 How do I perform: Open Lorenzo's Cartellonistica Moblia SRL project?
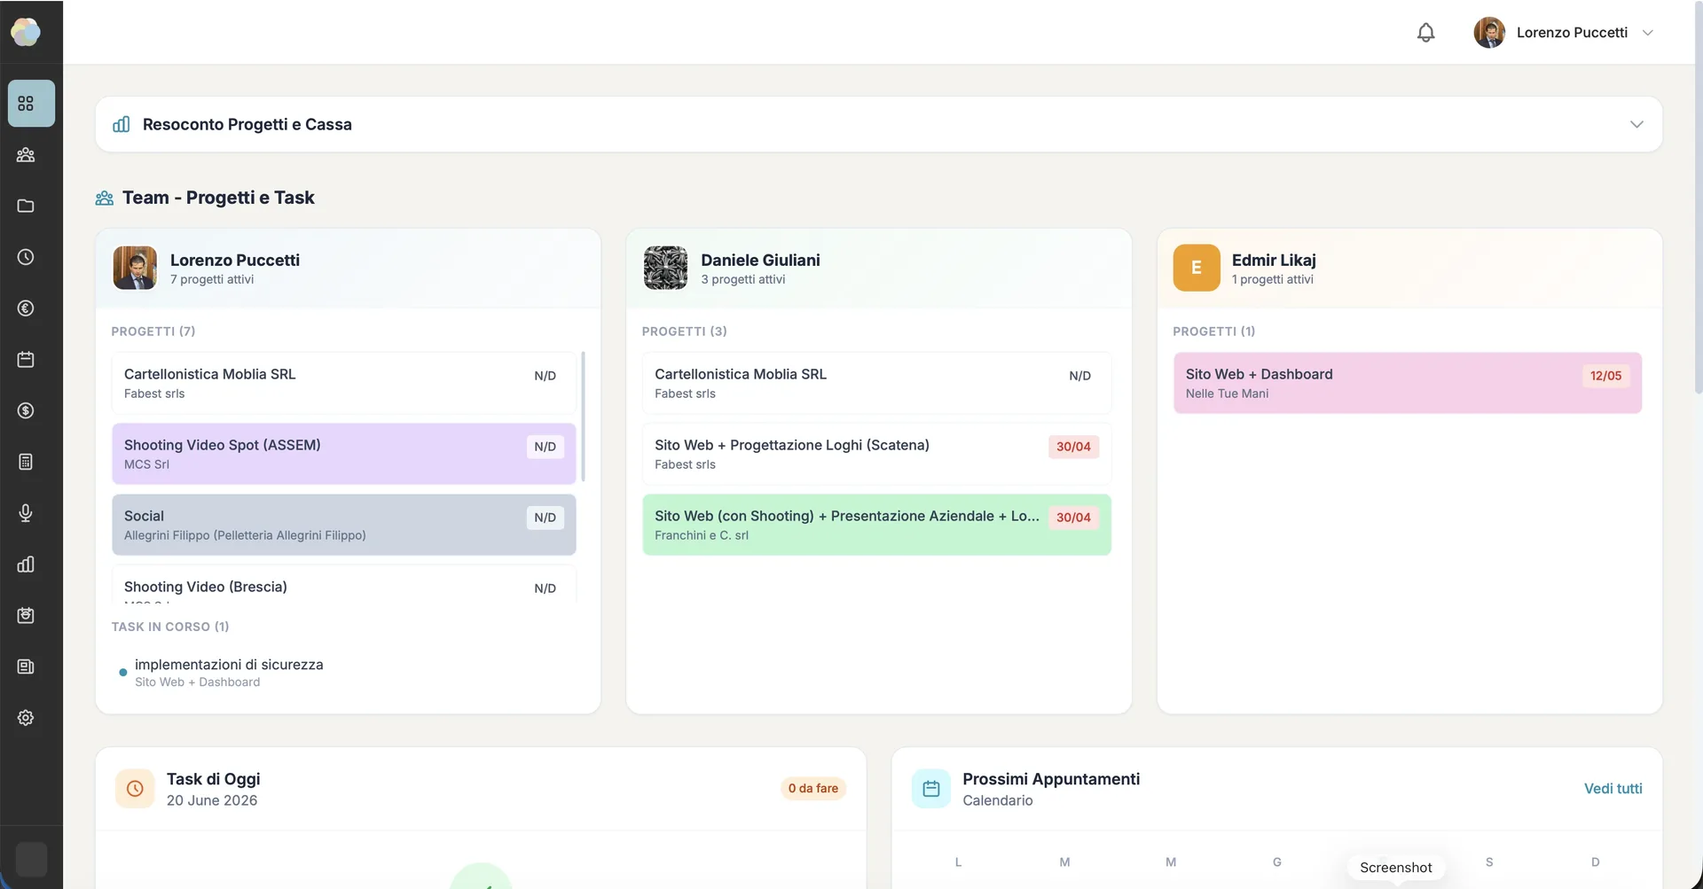click(344, 383)
